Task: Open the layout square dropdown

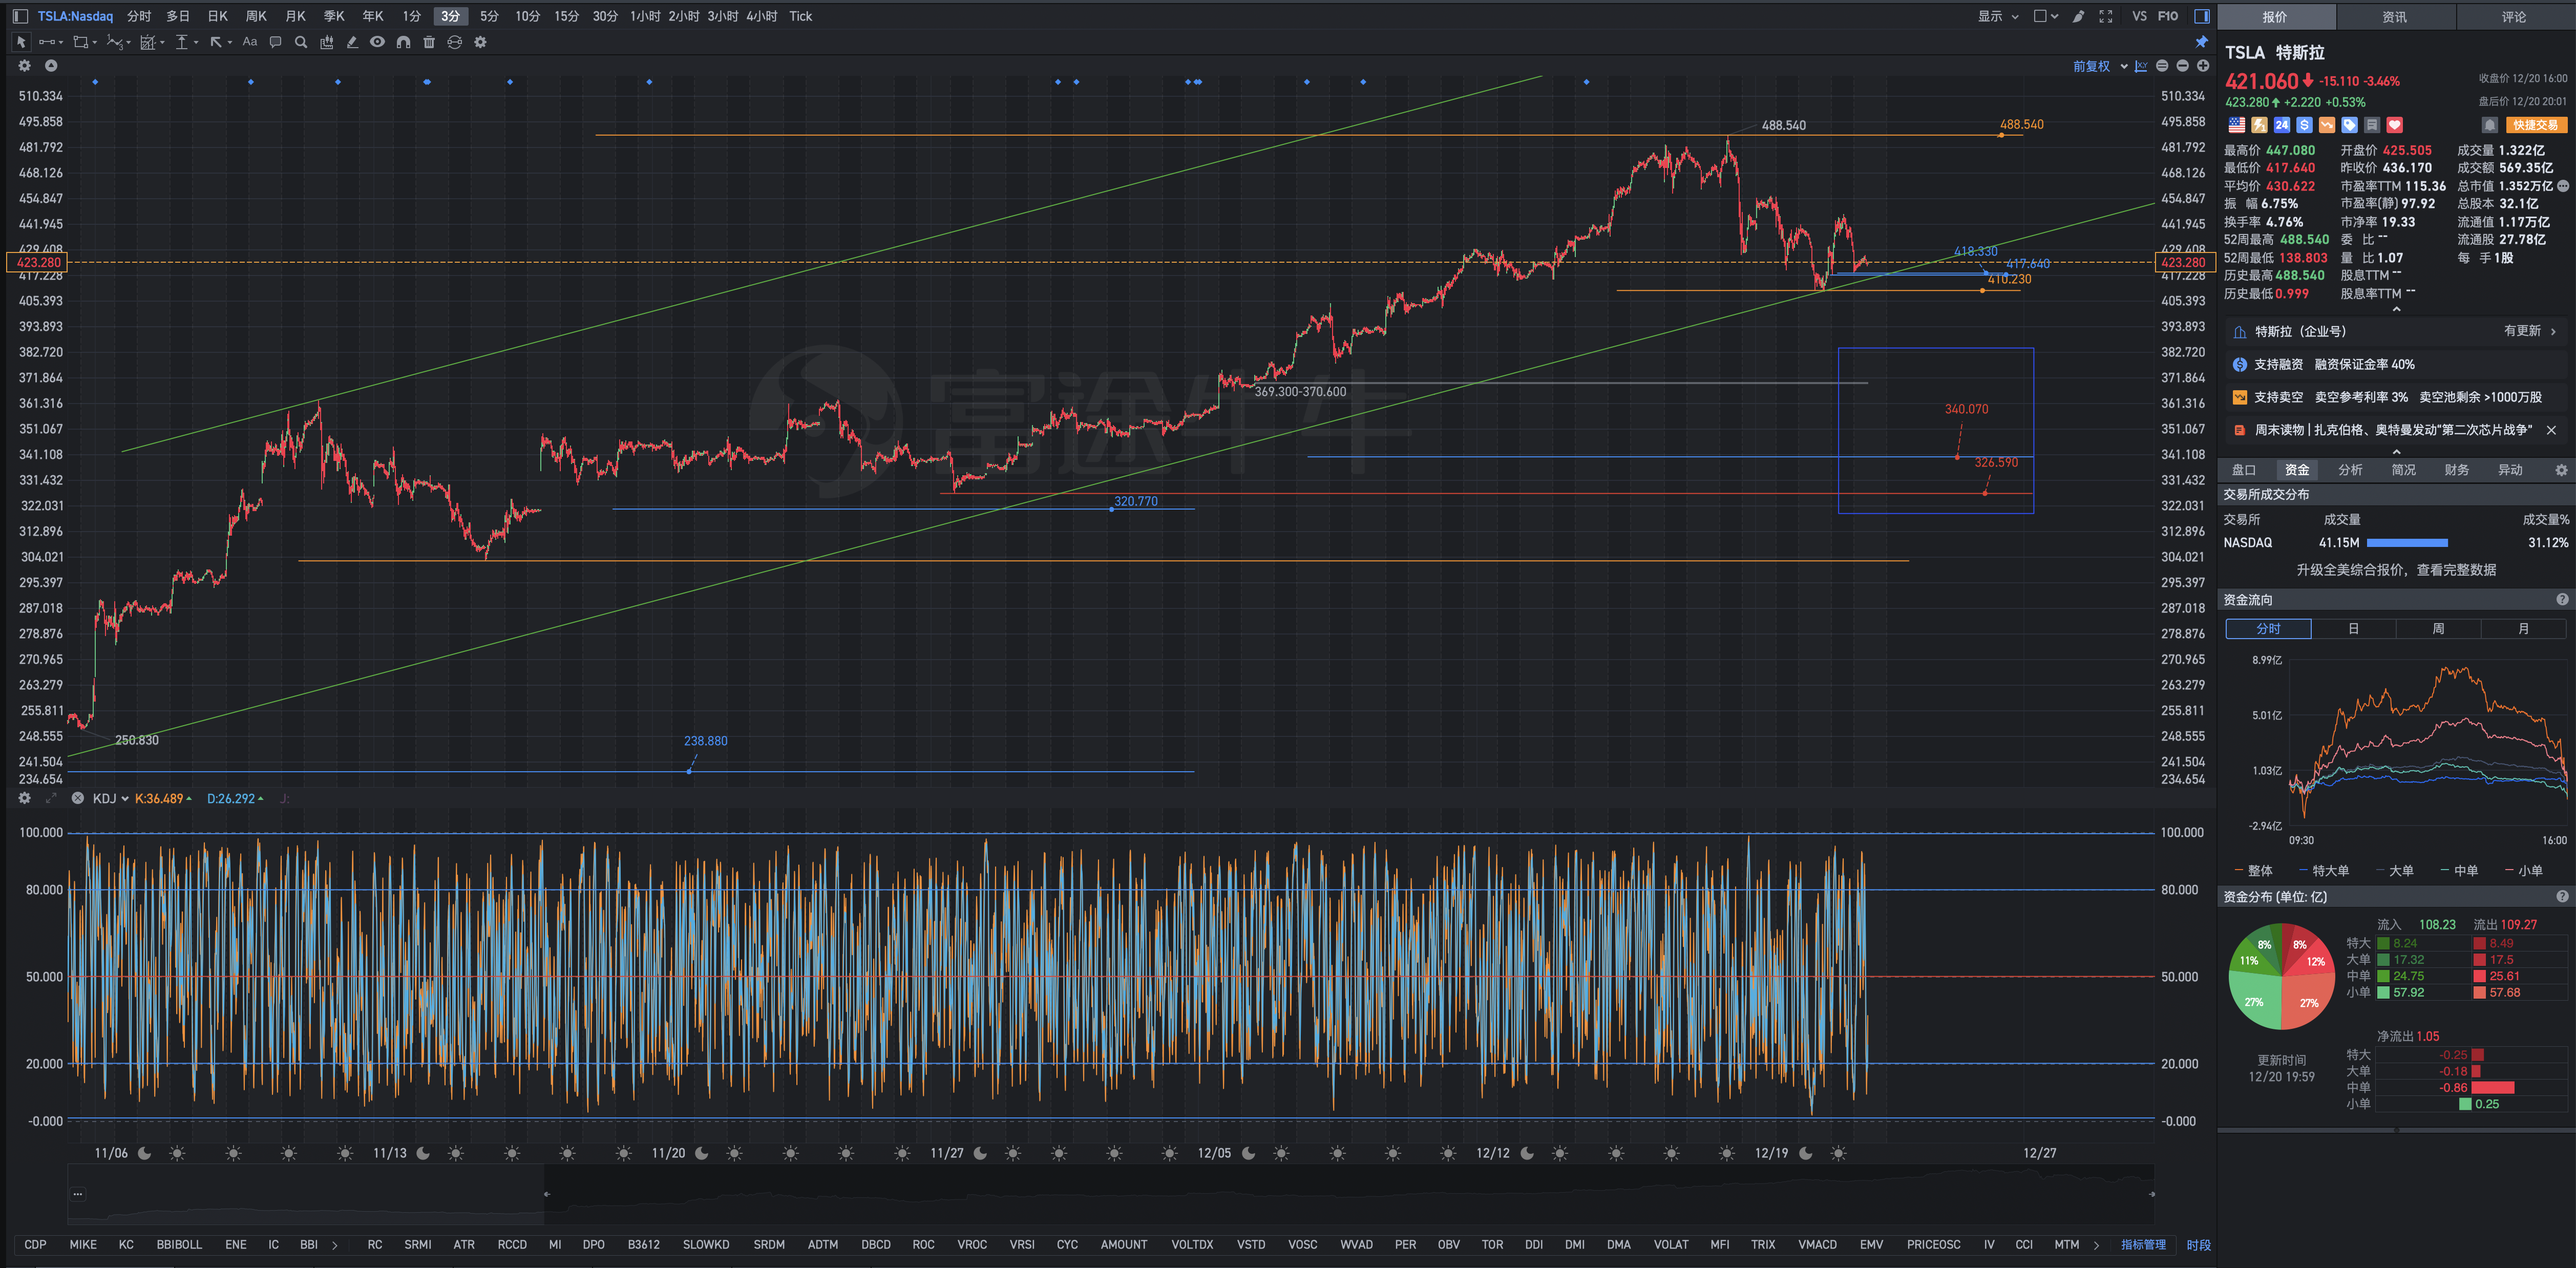Action: (2046, 16)
